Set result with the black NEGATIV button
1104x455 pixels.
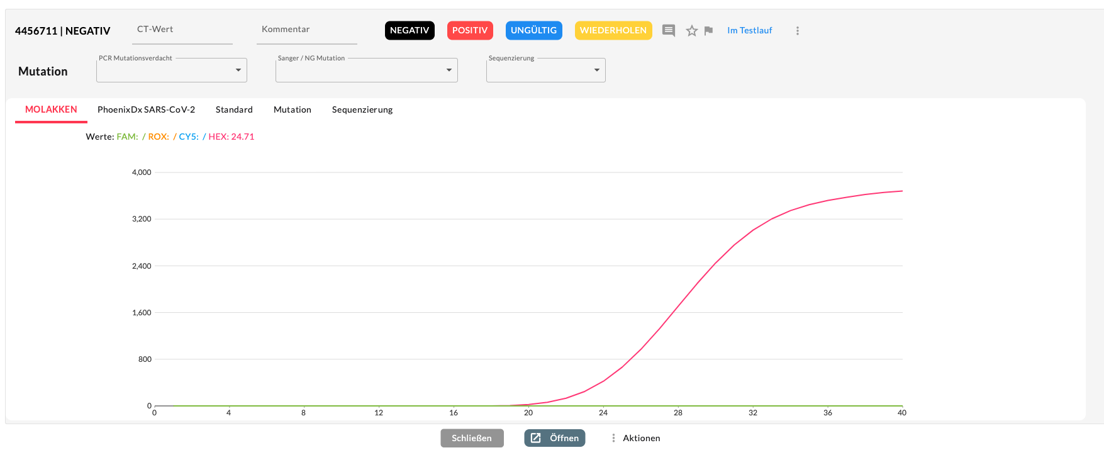point(410,30)
